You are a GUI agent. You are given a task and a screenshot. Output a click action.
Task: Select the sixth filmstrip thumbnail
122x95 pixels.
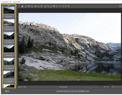coord(9,75)
